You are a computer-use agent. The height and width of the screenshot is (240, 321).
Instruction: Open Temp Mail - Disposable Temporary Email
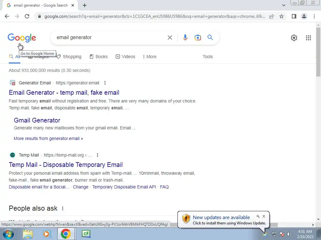pyautogui.click(x=66, y=165)
